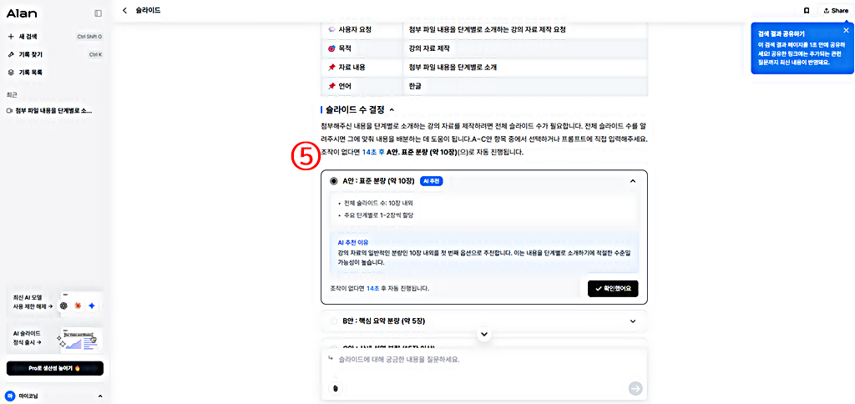Click the blue user avatar icon
855x404 pixels.
click(9, 396)
